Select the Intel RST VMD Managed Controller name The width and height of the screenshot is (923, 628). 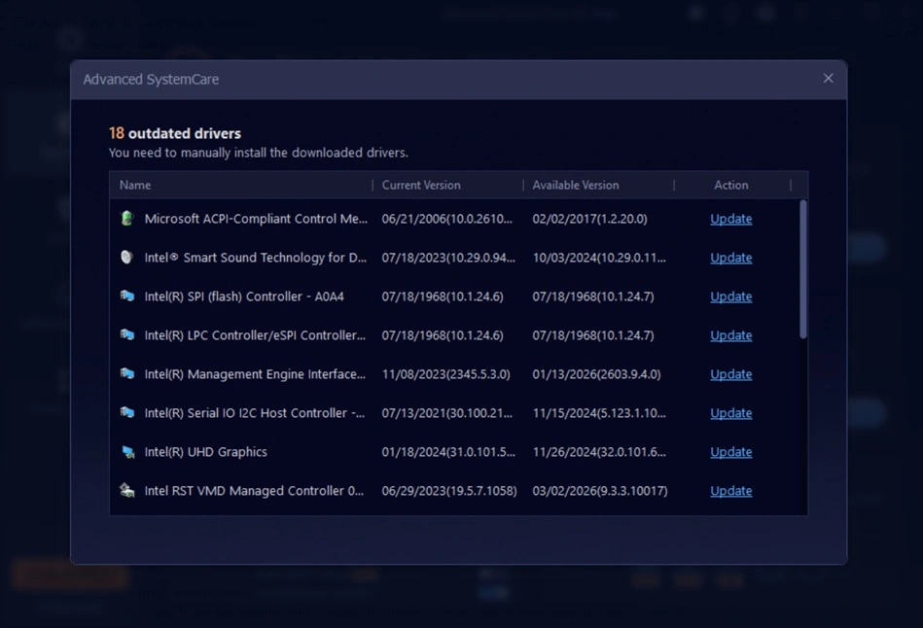(x=254, y=491)
